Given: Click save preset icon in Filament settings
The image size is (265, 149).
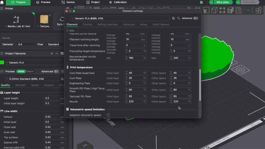Looking at the screenshot, I should coord(173,18).
